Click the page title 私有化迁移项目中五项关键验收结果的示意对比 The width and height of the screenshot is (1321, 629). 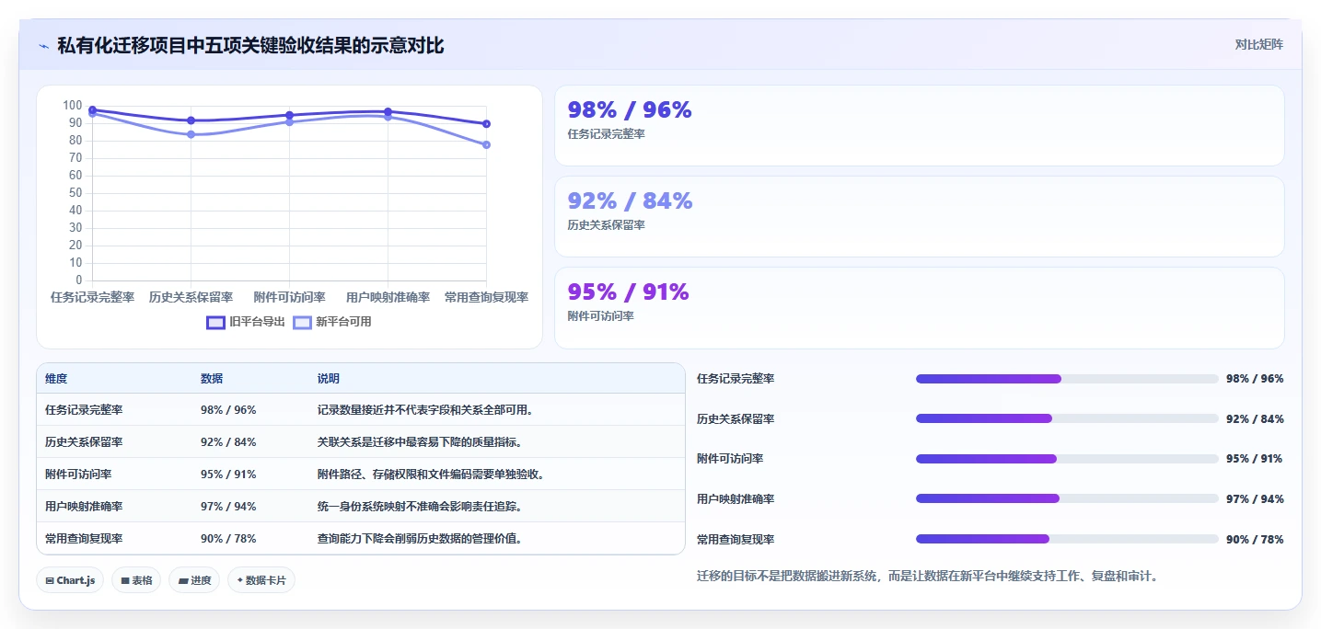(250, 45)
